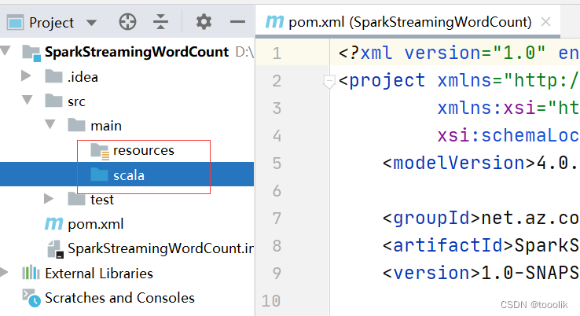The width and height of the screenshot is (580, 316).
Task: Open the Project view dropdown arrow
Action: [91, 23]
